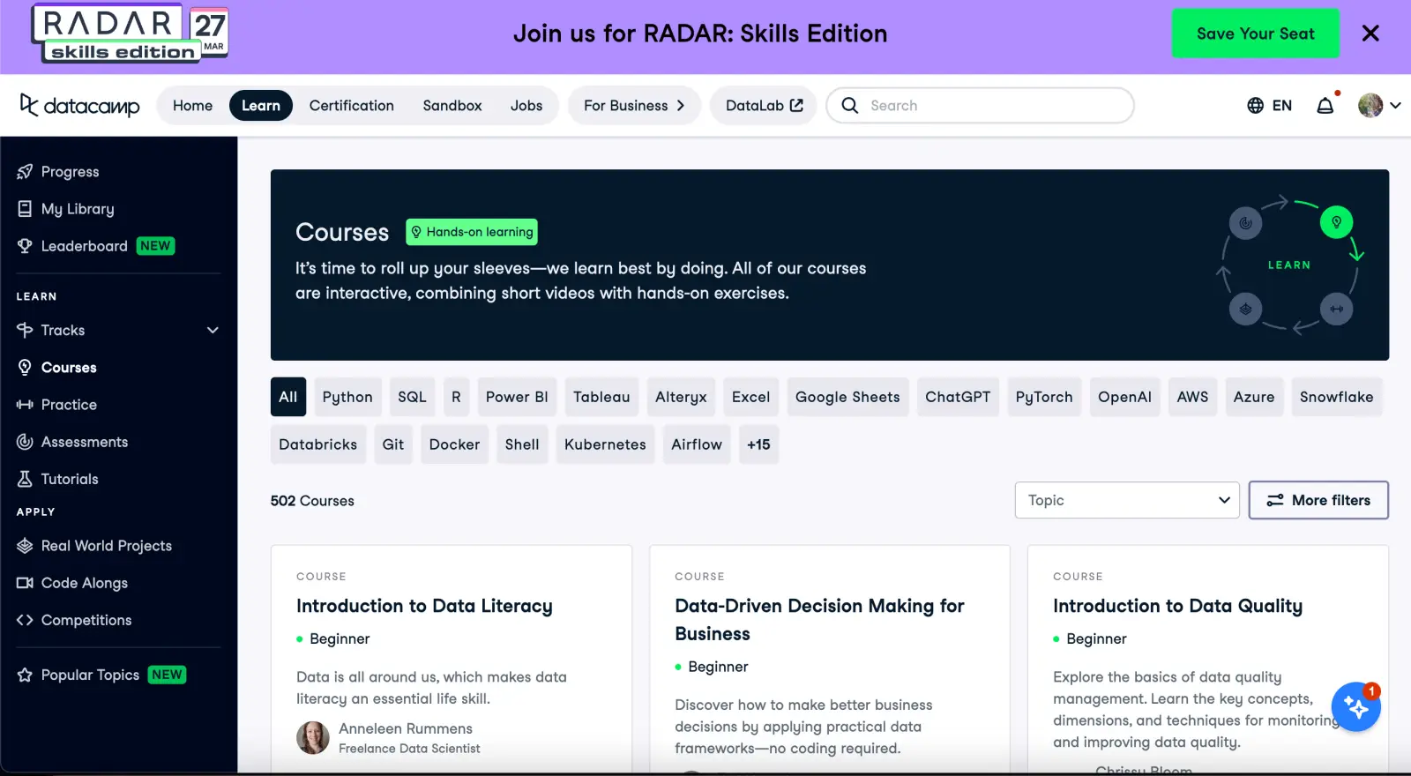Filter courses by Google Sheets
The image size is (1411, 776).
point(847,397)
